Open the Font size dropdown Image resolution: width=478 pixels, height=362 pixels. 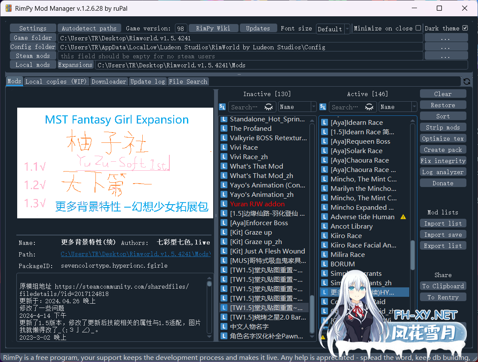point(333,29)
